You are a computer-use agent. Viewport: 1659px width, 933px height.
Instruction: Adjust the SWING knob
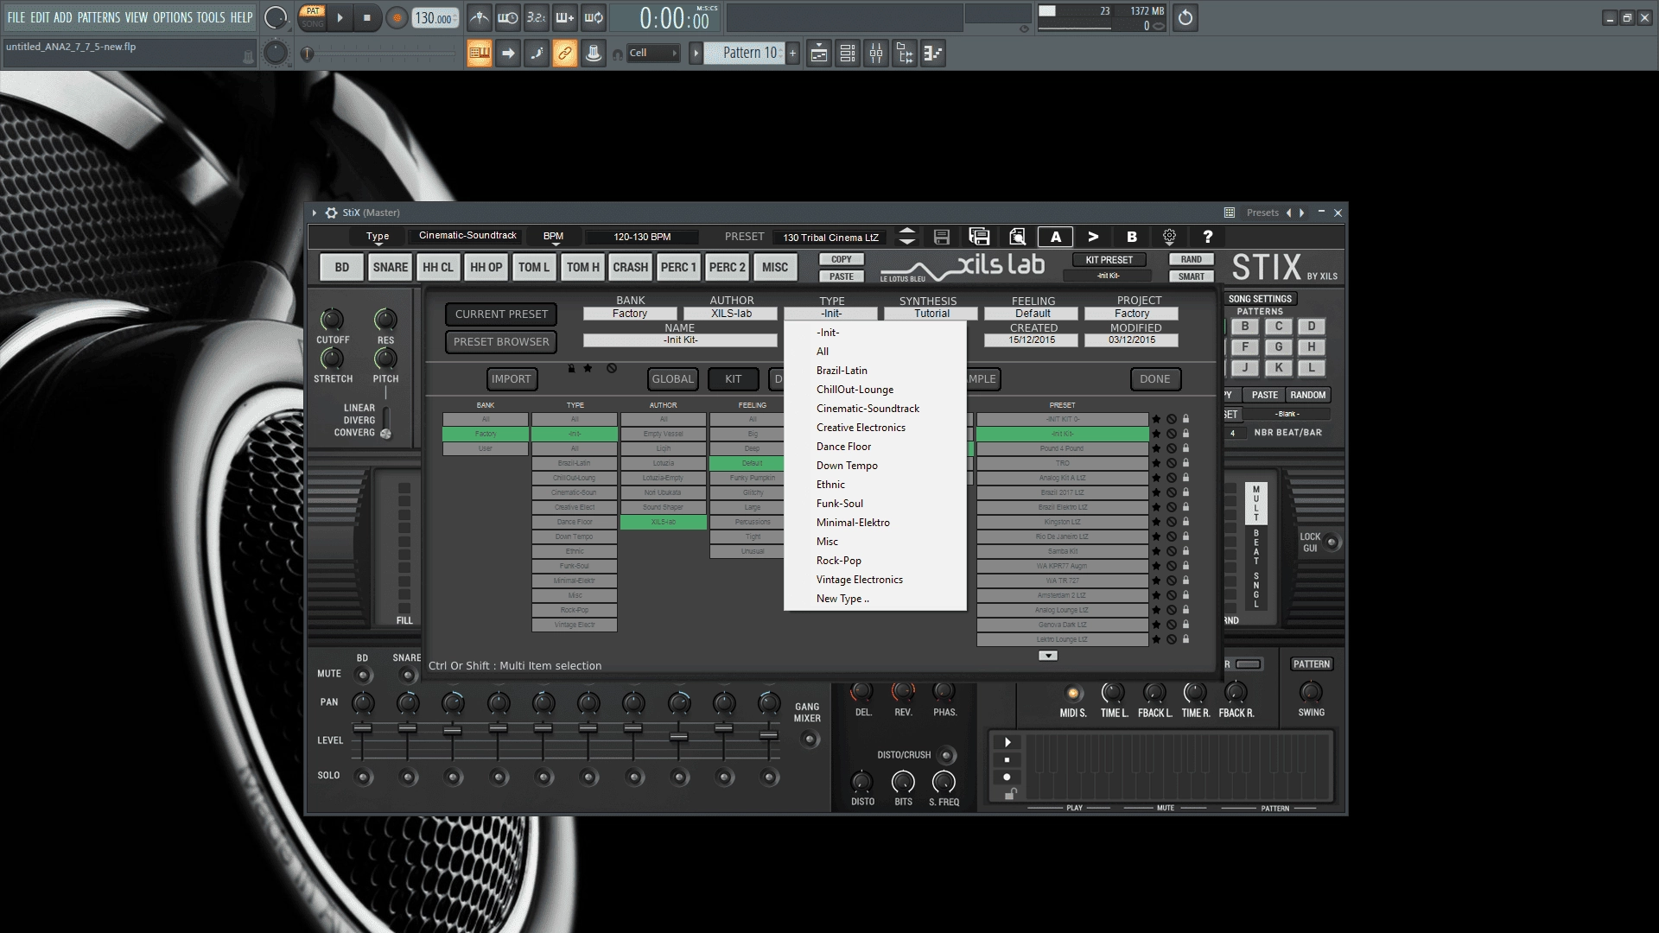coord(1311,692)
